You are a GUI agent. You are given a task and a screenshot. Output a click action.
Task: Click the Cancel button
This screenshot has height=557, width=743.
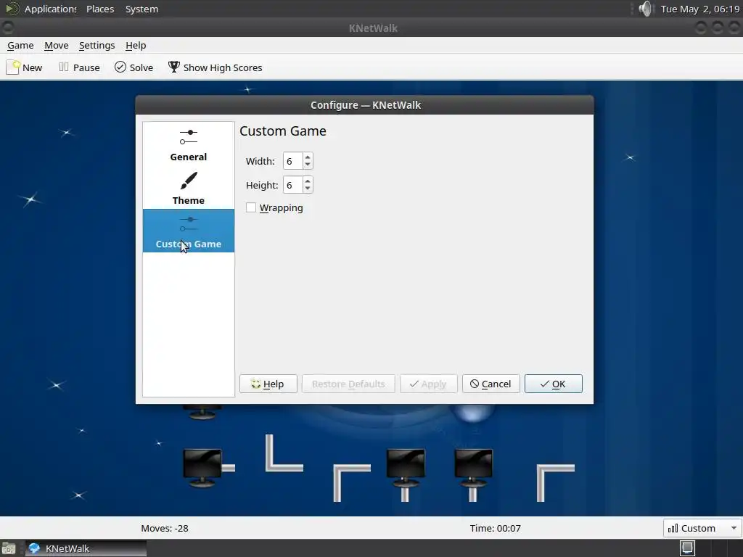pos(491,384)
